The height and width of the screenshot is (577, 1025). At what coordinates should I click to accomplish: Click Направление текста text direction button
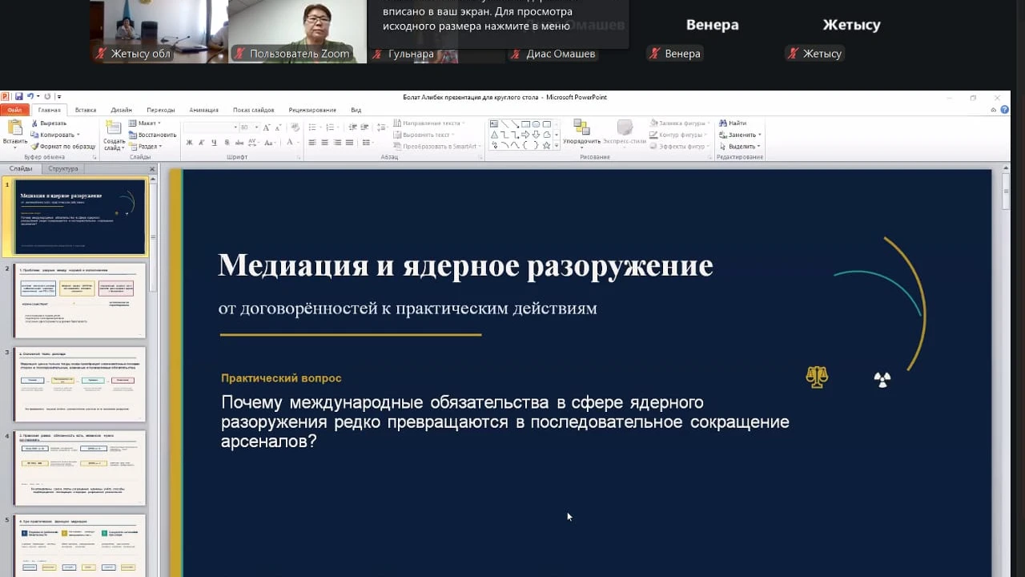pyautogui.click(x=428, y=123)
